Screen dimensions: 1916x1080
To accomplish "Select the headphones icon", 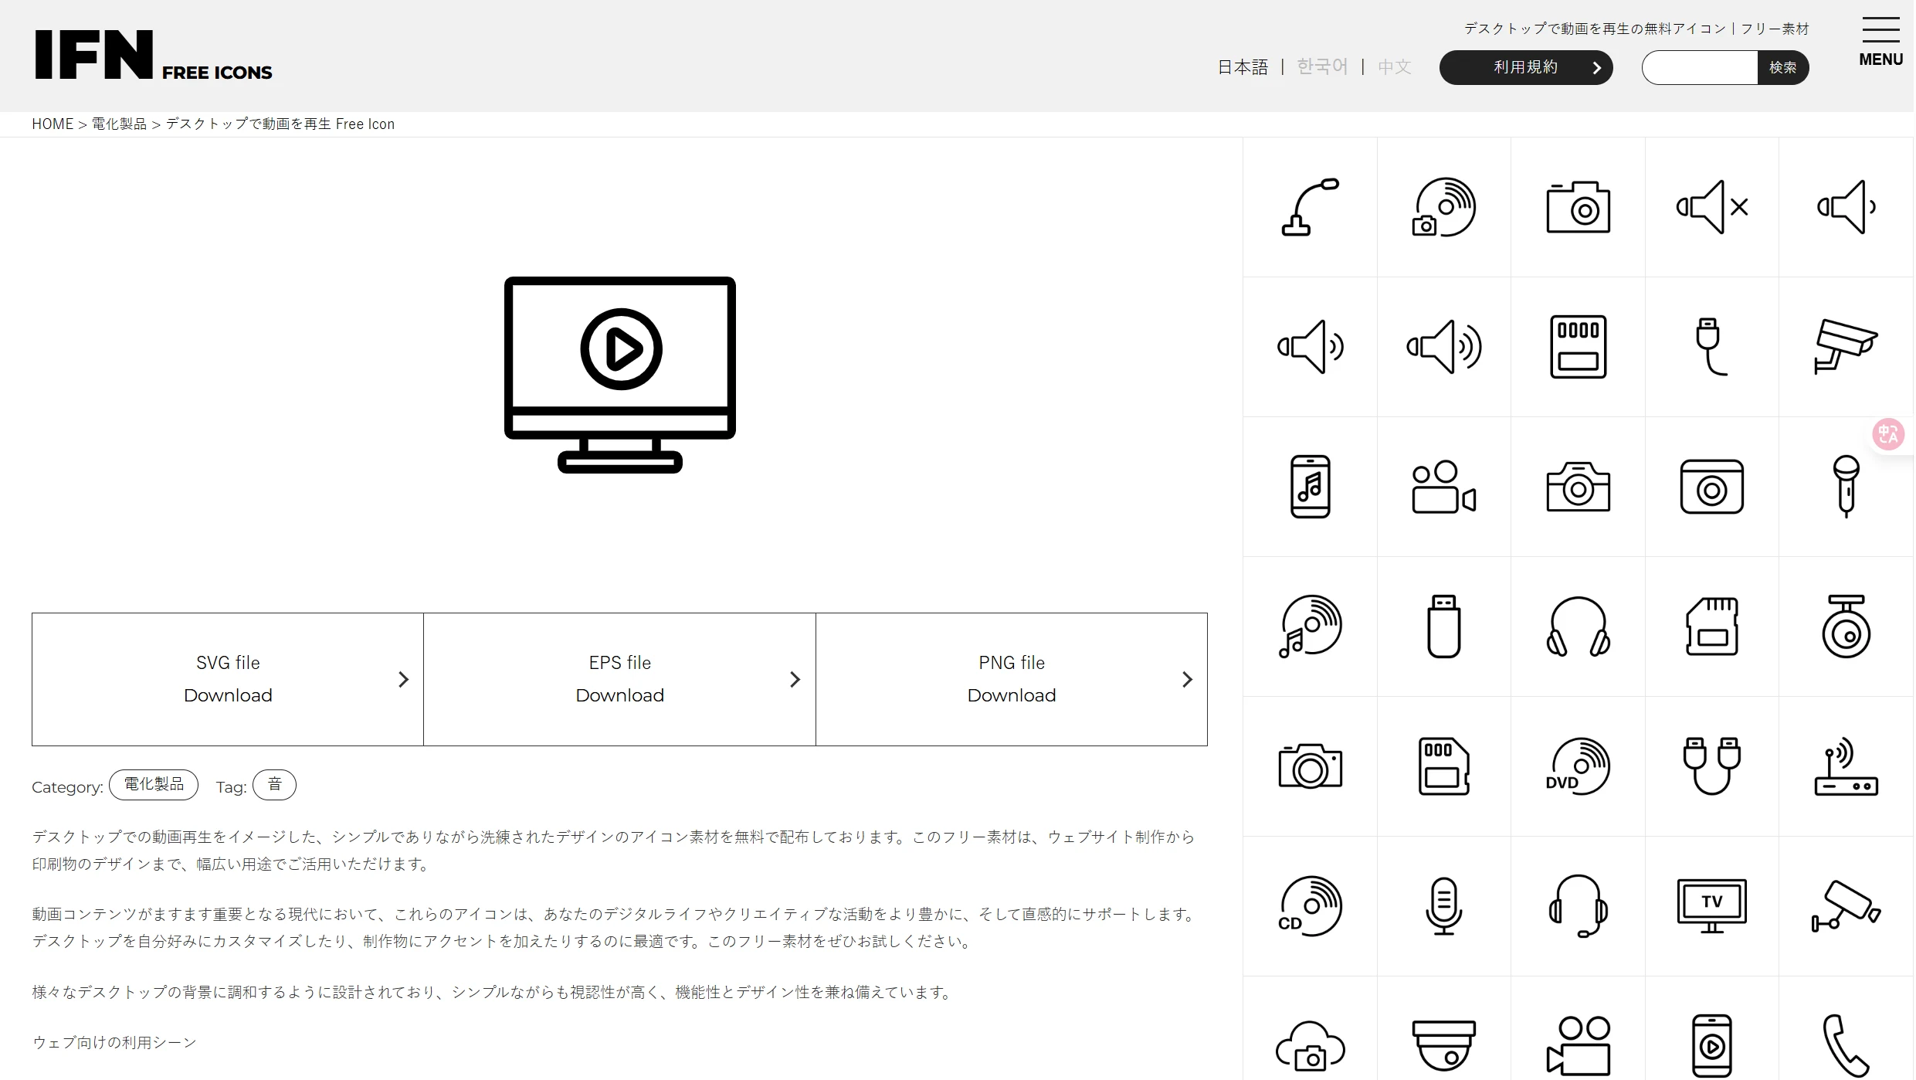I will (1579, 626).
